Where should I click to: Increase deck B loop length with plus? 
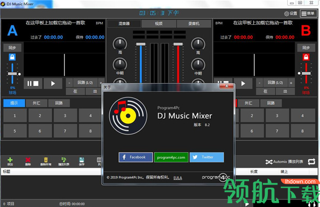[x=291, y=83]
